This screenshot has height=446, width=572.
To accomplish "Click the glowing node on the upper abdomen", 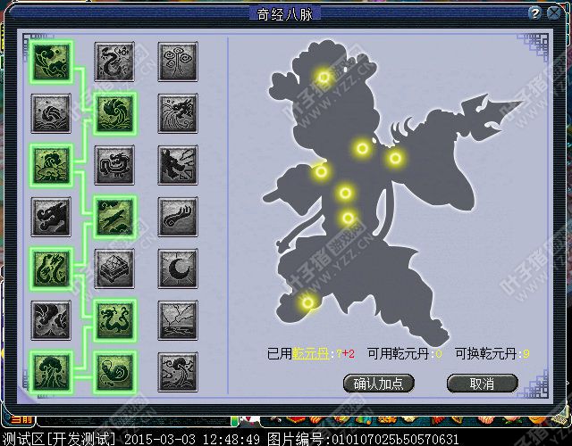I will click(345, 193).
